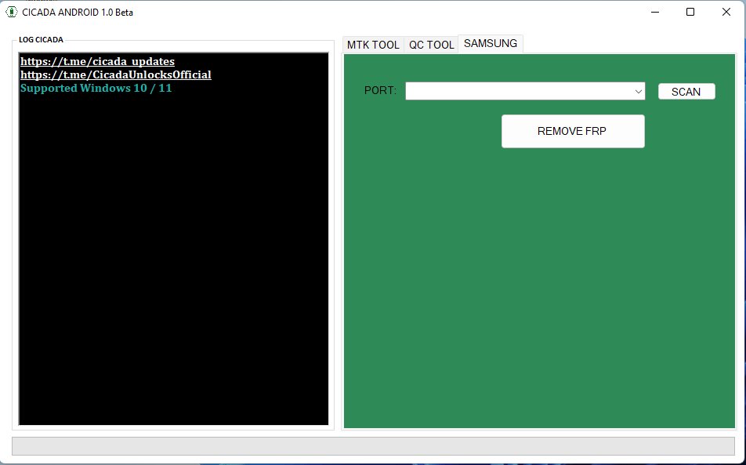The image size is (746, 465).
Task: Select the SAMSUNG tab
Action: click(x=491, y=44)
